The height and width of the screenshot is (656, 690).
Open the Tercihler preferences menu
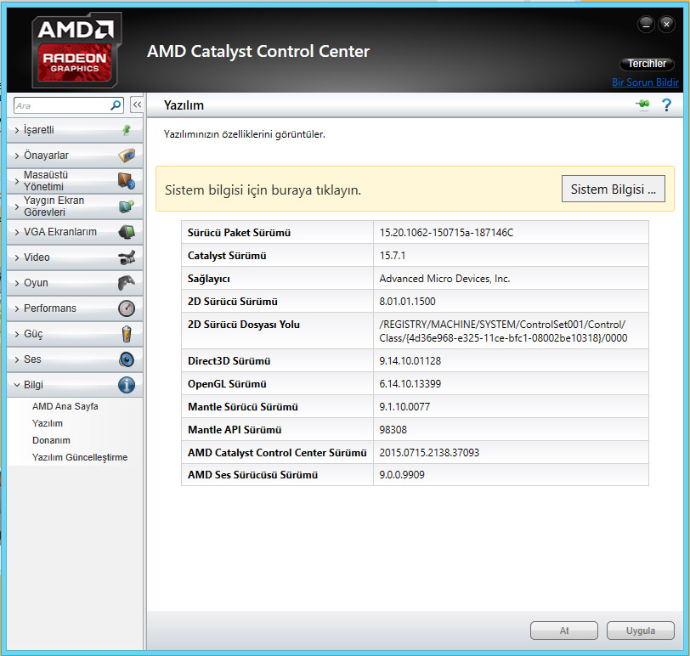[647, 64]
